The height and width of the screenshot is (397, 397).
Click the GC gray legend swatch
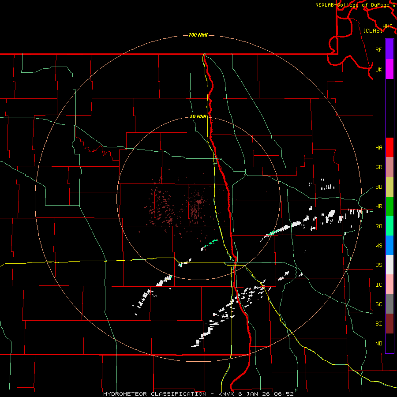click(390, 304)
